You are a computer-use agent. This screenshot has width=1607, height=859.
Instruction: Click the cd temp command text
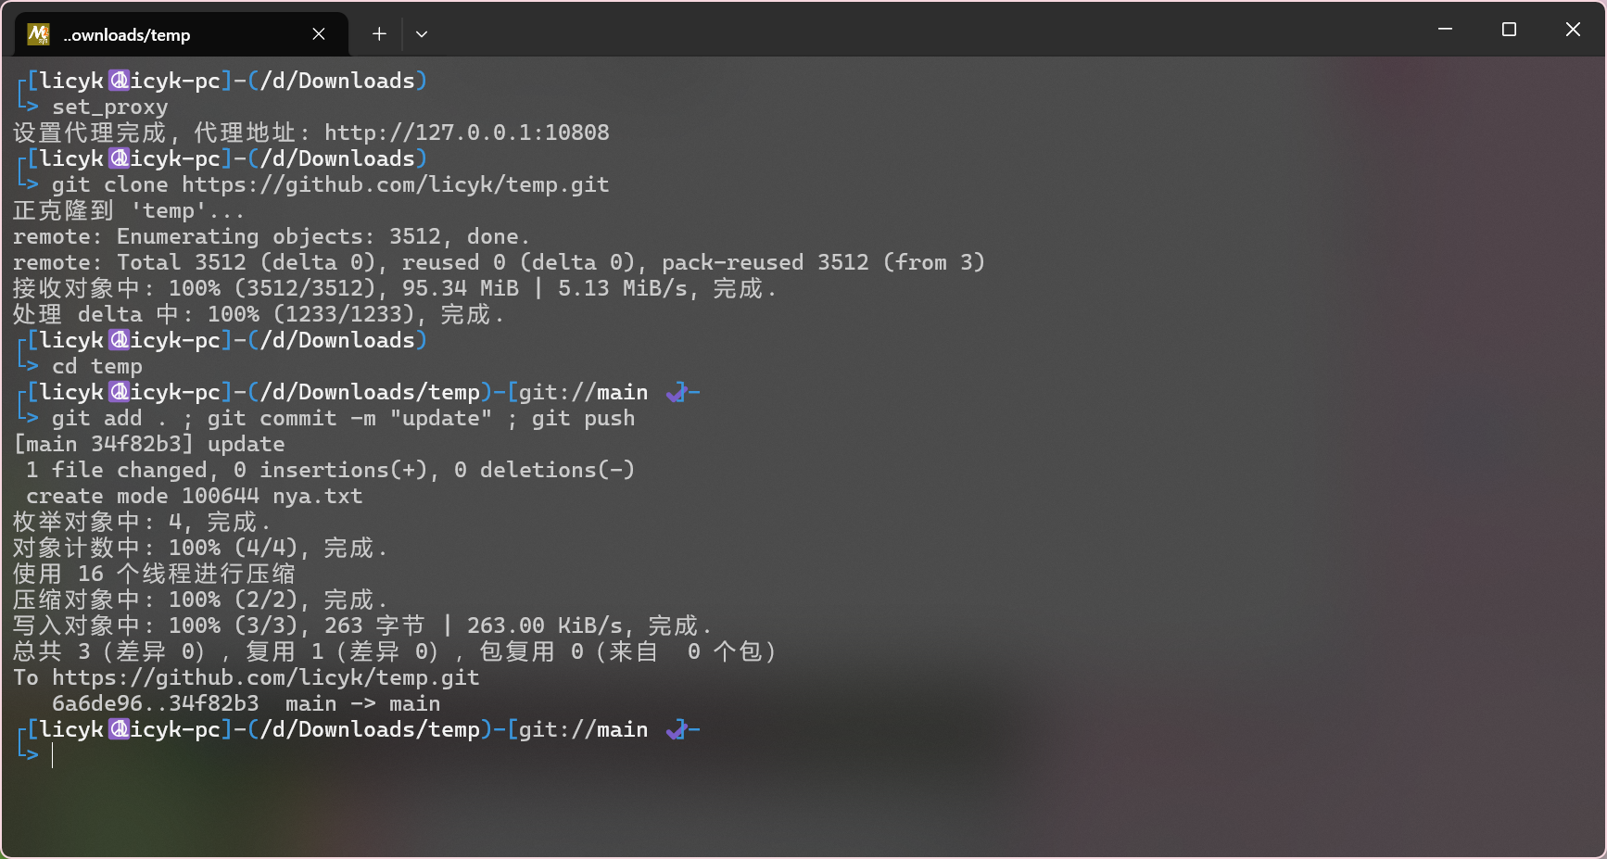pos(96,366)
